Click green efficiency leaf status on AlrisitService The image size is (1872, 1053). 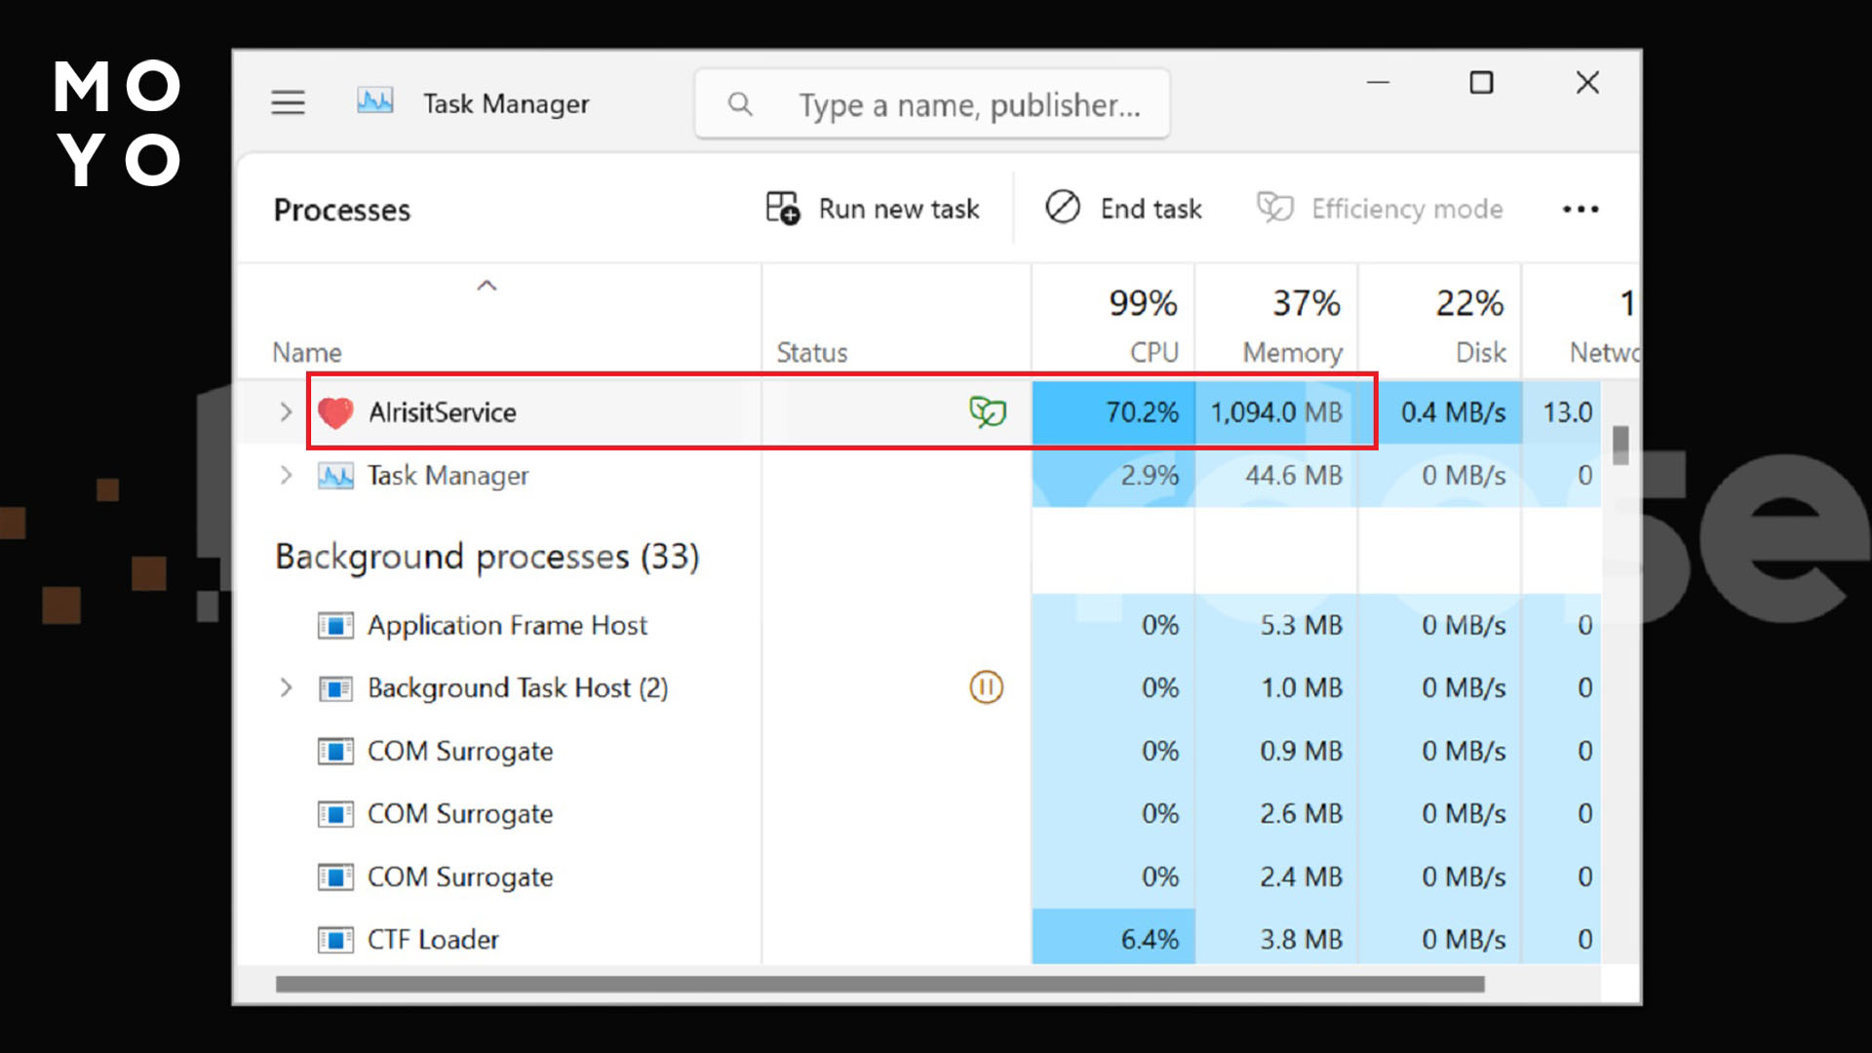987,411
